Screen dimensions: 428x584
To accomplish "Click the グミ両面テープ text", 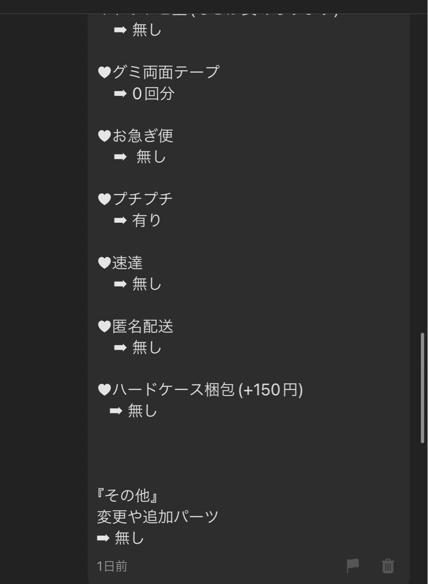I will pyautogui.click(x=166, y=72).
